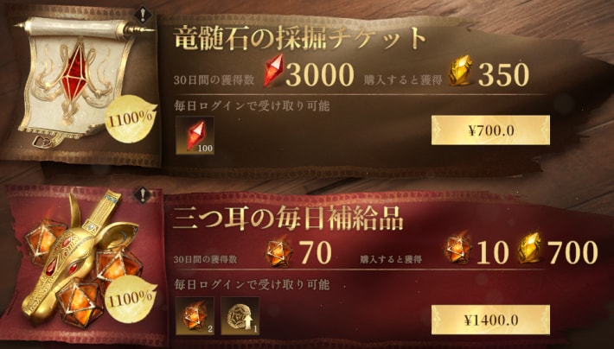
Task: Click 1100% badge on daily supply
Action: (131, 300)
